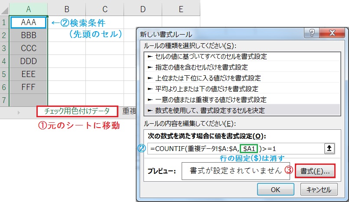Select cell A1 containing AAA
This screenshot has width=349, height=202.
coord(28,22)
